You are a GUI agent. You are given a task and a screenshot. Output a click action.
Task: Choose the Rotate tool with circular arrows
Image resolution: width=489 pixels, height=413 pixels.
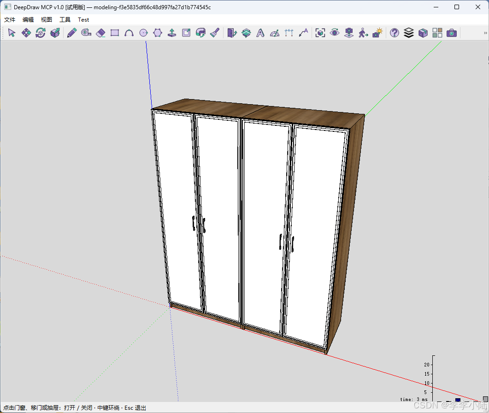click(x=41, y=33)
